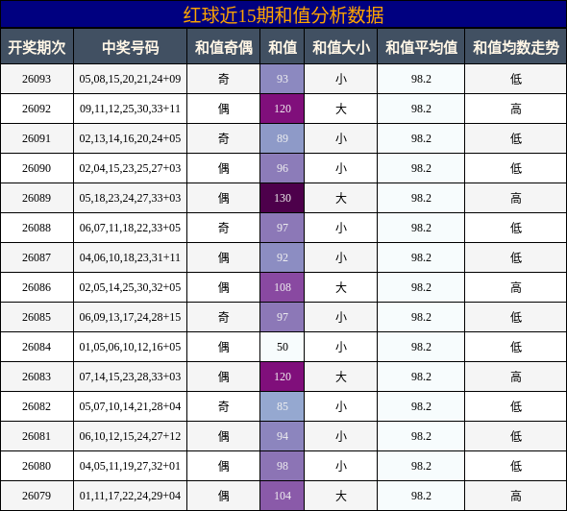
Task: Click the sum value 92 cell
Action: (282, 257)
